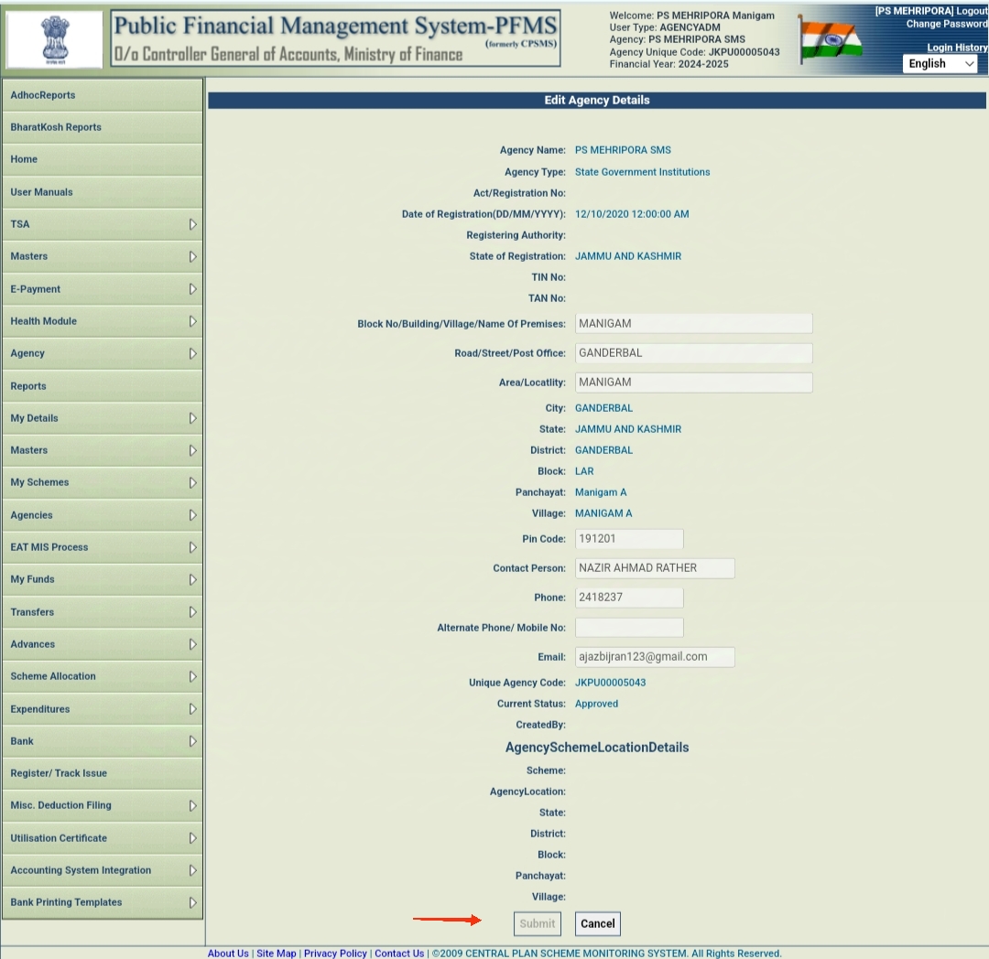The image size is (989, 959).
Task: Expand the My Schemes arrow
Action: click(x=193, y=482)
